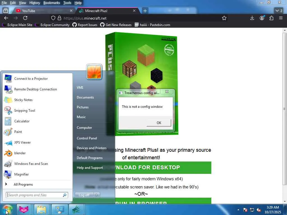
Task: Click the reload page icon
Action: click(x=25, y=18)
